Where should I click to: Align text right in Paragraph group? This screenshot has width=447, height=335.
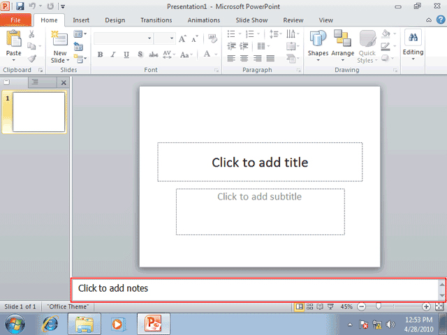(257, 59)
